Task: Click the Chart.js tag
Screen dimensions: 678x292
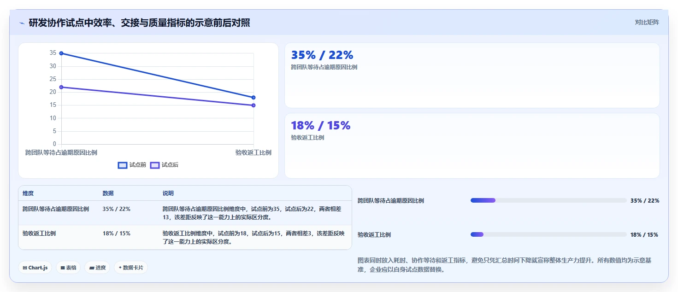Action: tap(35, 268)
